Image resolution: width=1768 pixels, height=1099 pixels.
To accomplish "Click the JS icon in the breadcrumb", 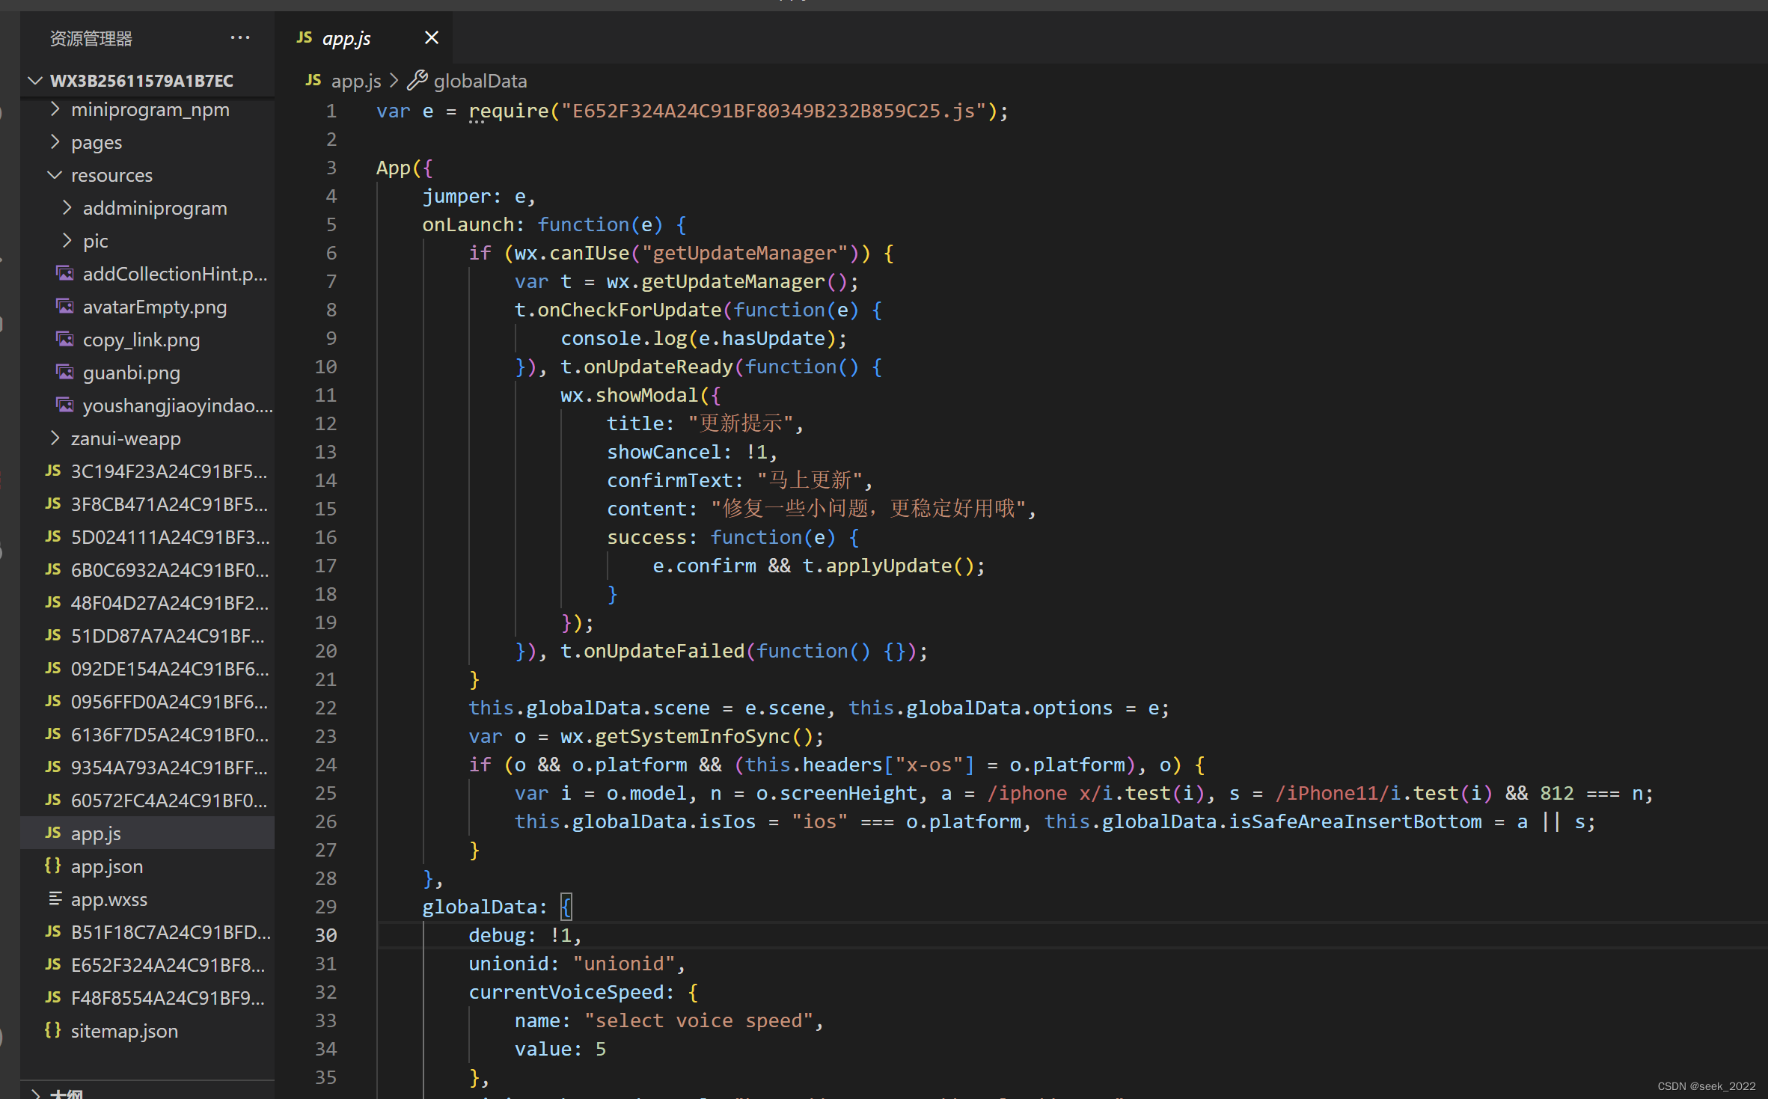I will pyautogui.click(x=313, y=80).
